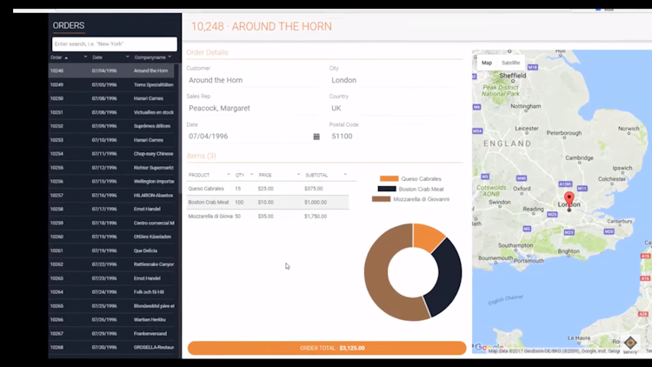
Task: Select order 10263 row
Action: 112,278
